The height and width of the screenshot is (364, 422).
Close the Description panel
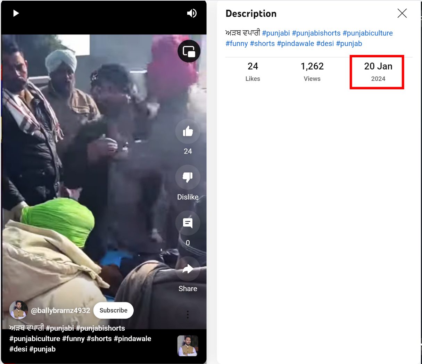(402, 13)
